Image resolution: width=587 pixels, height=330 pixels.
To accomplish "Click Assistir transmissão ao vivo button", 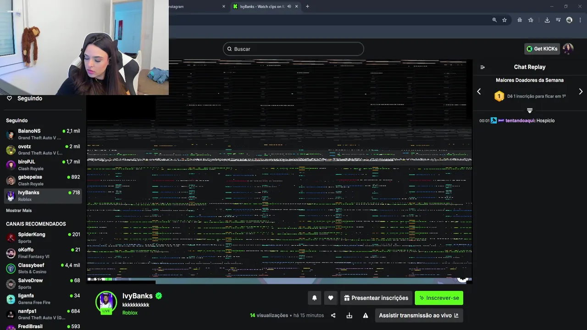I will pos(419,315).
